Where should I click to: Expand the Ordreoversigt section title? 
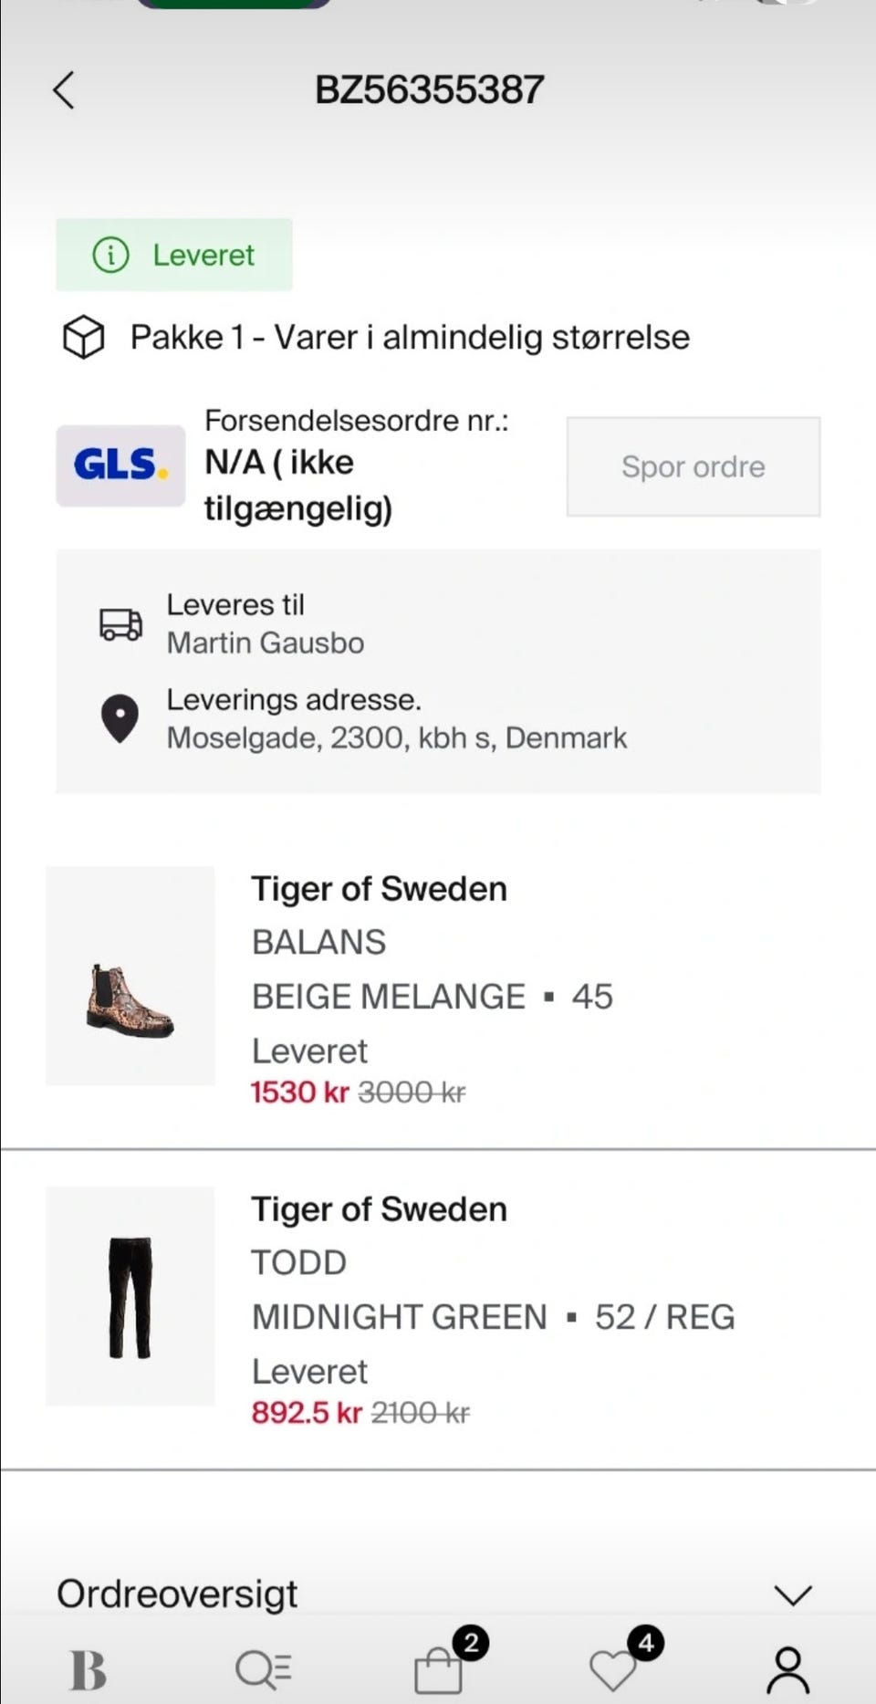(x=177, y=1594)
